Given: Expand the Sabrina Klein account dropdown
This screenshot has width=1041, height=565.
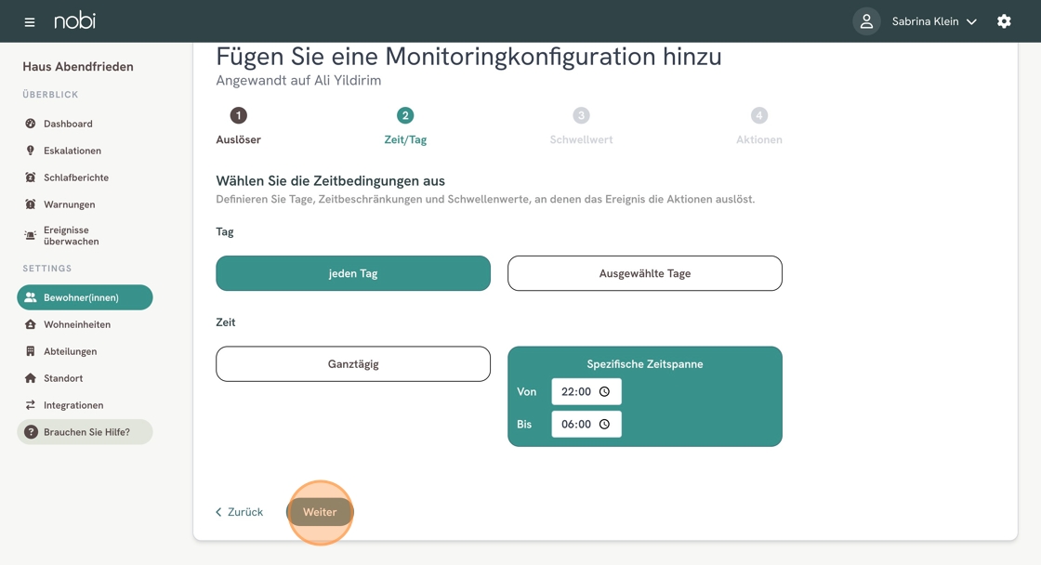Looking at the screenshot, I should click(934, 21).
